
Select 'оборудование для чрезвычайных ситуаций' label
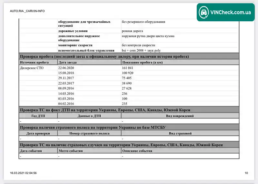(x=84, y=24)
